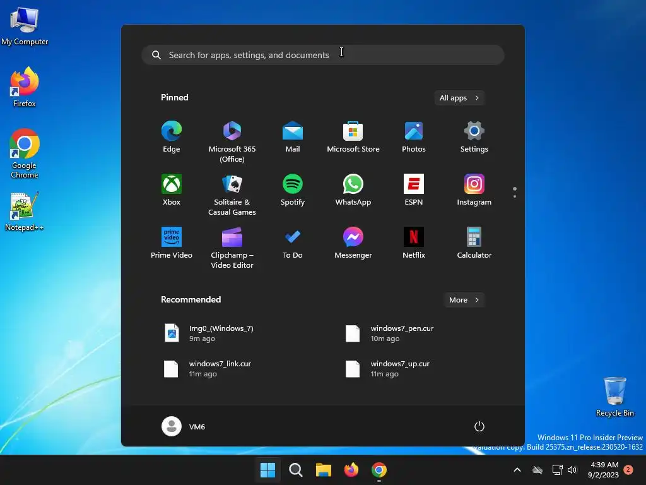646x485 pixels.
Task: Open taskbar Search
Action: click(x=296, y=470)
